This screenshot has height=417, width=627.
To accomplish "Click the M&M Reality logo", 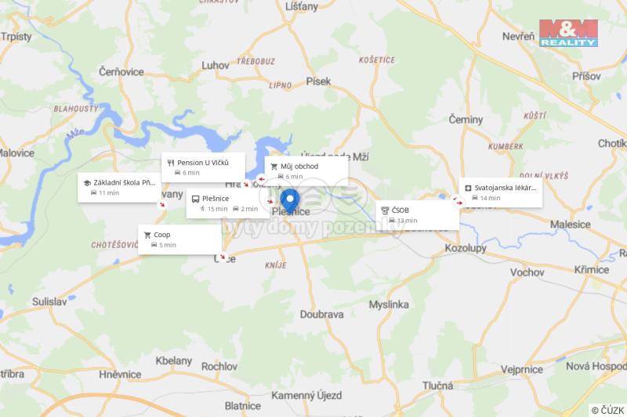I will [x=568, y=33].
